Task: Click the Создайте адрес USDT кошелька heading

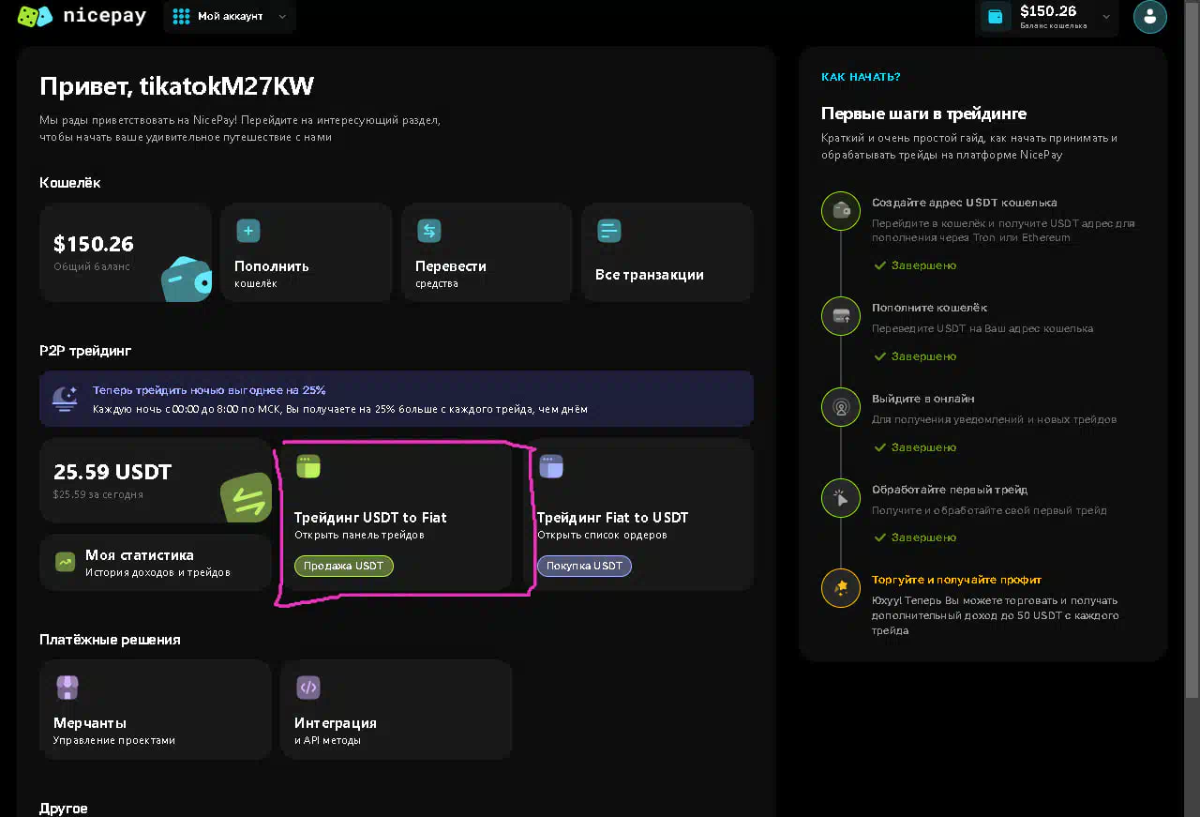Action: point(965,203)
